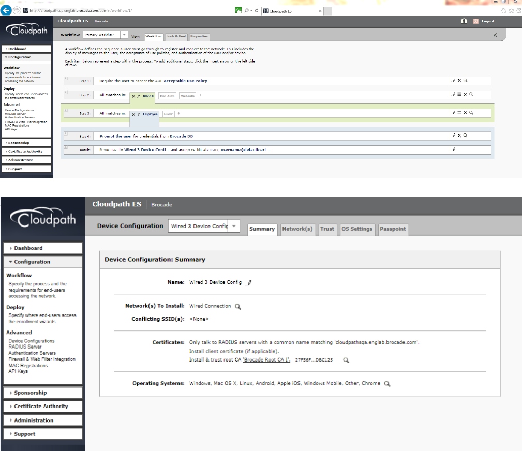Delete Step 3 with the row X icon
The width and height of the screenshot is (522, 451).
tap(466, 113)
